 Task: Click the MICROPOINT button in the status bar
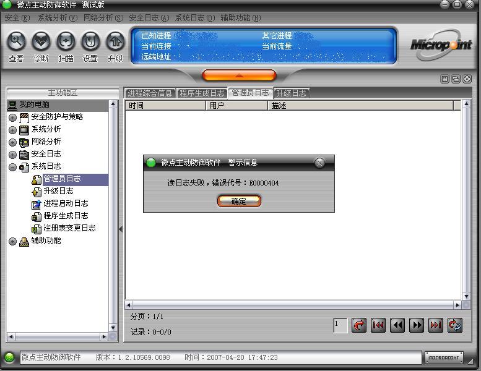pos(444,357)
